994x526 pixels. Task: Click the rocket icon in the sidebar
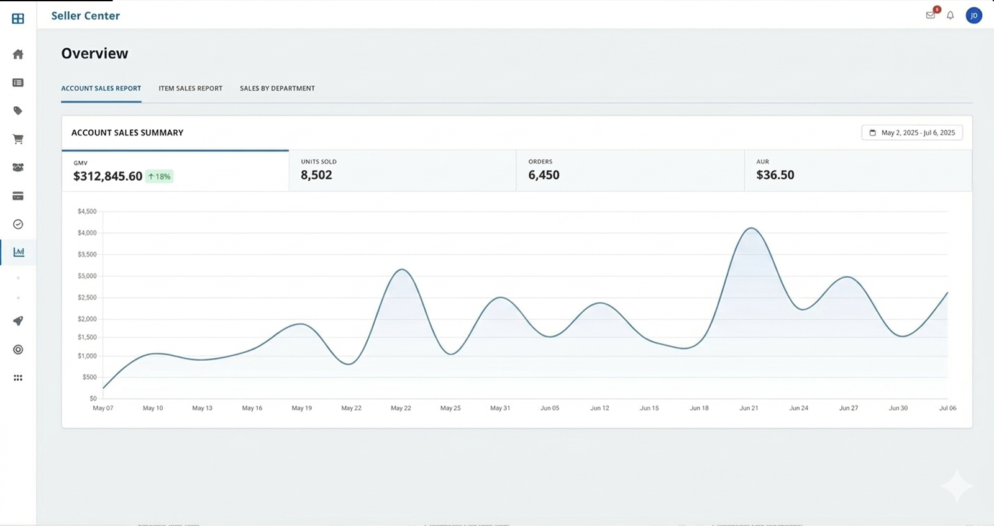coord(18,321)
